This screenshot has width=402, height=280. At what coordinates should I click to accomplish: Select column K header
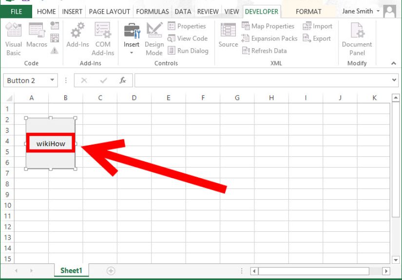pyautogui.click(x=374, y=98)
